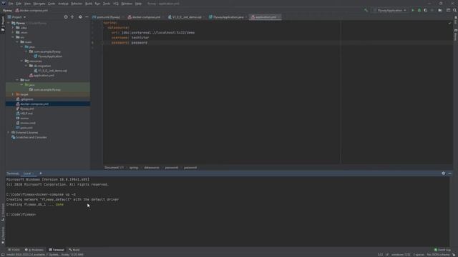
Task: Click the Flyway breadcrumb in the navigation bar
Action: coord(8,10)
